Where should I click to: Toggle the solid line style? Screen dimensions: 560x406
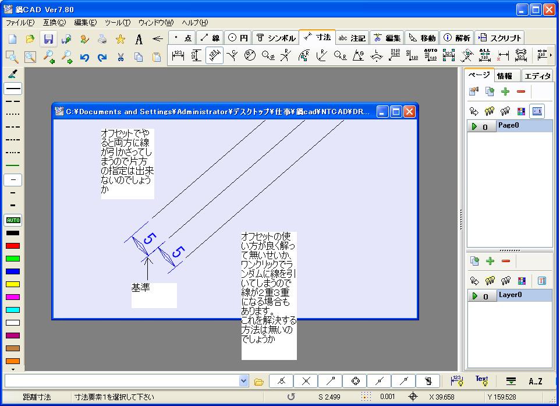[13, 89]
